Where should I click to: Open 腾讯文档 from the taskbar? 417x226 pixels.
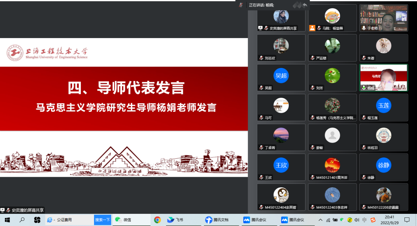217,220
